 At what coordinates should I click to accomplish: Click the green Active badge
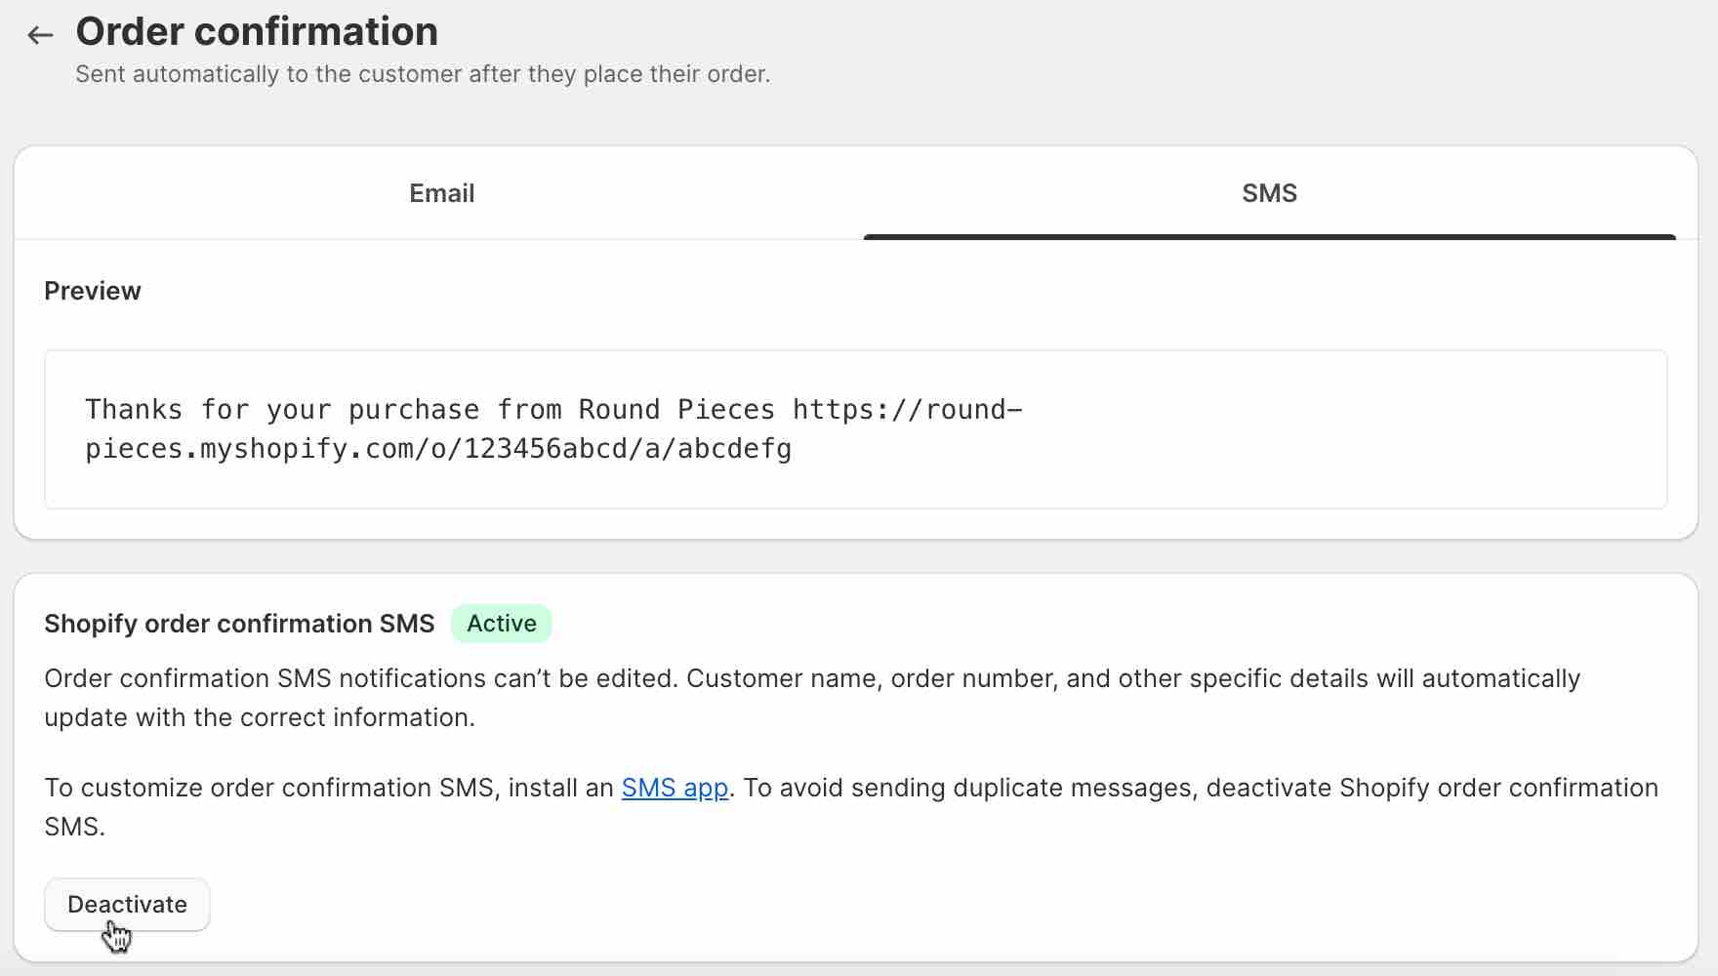(x=501, y=623)
